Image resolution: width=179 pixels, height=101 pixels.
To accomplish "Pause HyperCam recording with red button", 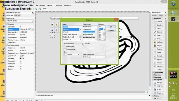I will tap(172, 73).
